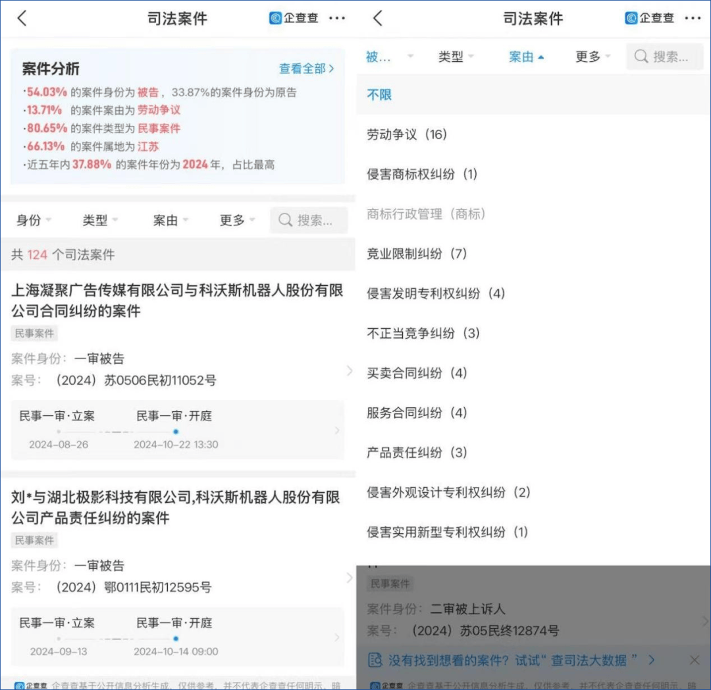Select 产品责任纠纷 (3) option
711x690 pixels.
point(533,452)
